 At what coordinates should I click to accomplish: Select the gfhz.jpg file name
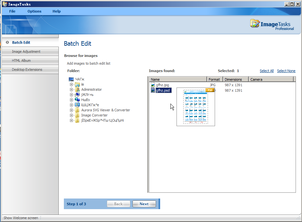(x=163, y=85)
